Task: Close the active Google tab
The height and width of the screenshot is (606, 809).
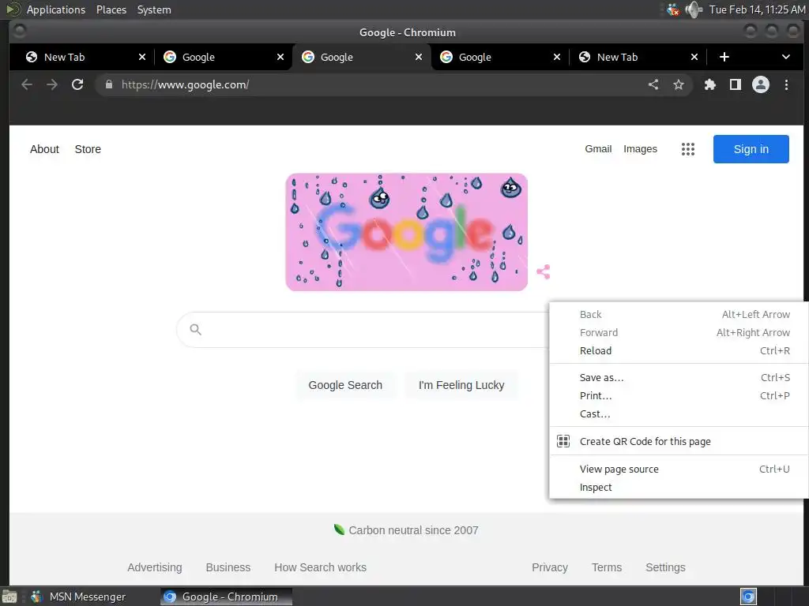Action: (x=419, y=57)
